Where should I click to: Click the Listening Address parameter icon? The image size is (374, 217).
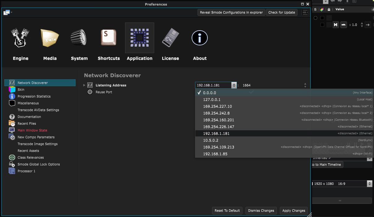[90, 85]
